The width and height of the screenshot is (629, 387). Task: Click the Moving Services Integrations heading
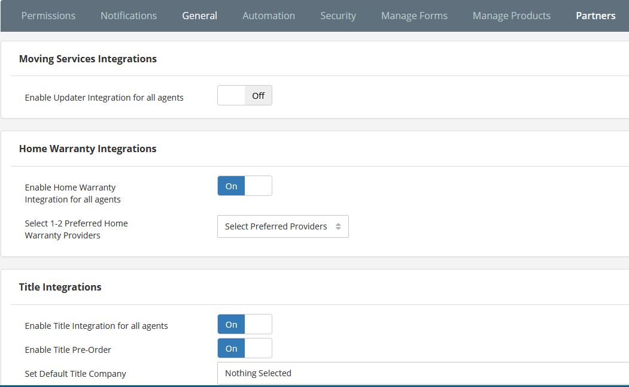click(87, 59)
